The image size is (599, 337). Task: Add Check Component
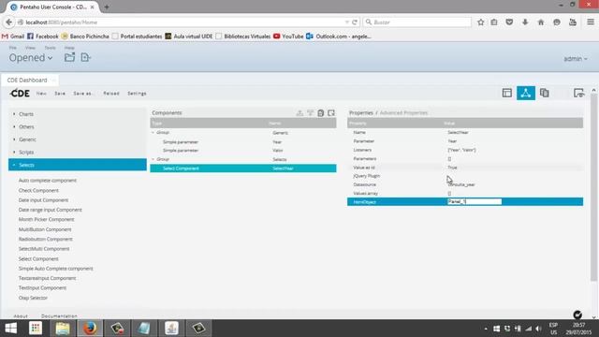[38, 190]
